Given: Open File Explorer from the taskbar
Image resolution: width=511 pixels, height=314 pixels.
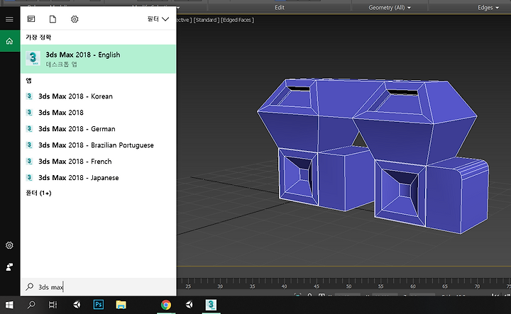Looking at the screenshot, I should 121,305.
